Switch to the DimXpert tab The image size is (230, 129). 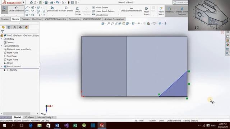click(x=37, y=19)
